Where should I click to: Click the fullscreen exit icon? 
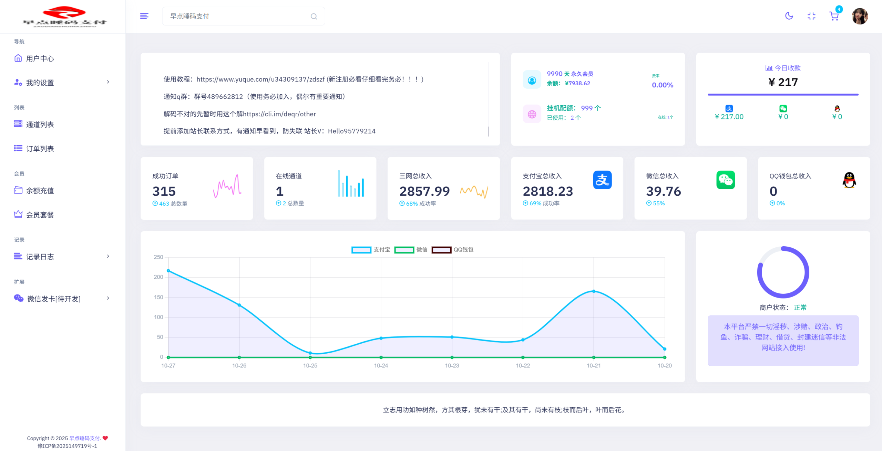tap(811, 16)
